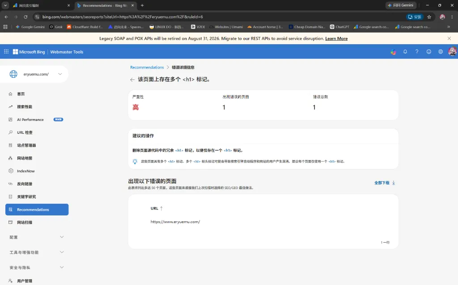Open the site info icon in address bar
This screenshot has width=458, height=285.
(x=37, y=17)
